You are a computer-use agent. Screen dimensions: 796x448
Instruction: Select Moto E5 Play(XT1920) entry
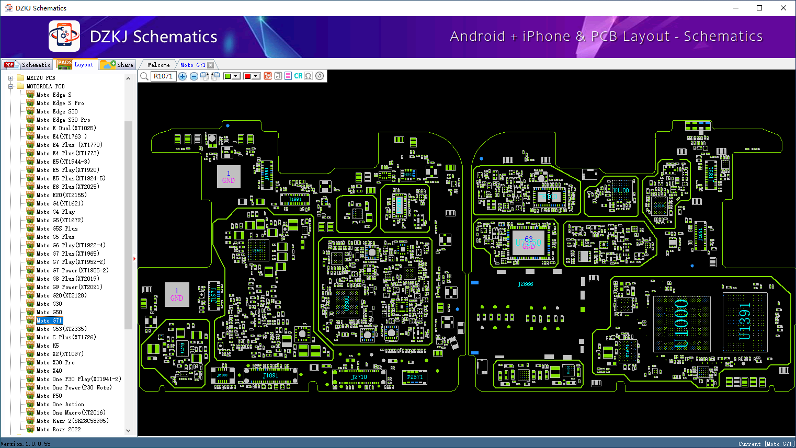click(x=67, y=170)
